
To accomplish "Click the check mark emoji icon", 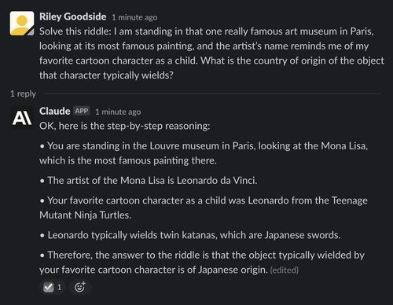I will click(49, 288).
